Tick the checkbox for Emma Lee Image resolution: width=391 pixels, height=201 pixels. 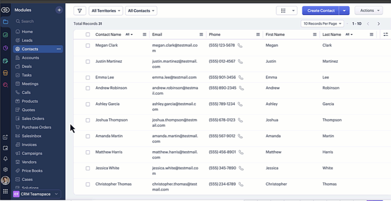coord(88,77)
